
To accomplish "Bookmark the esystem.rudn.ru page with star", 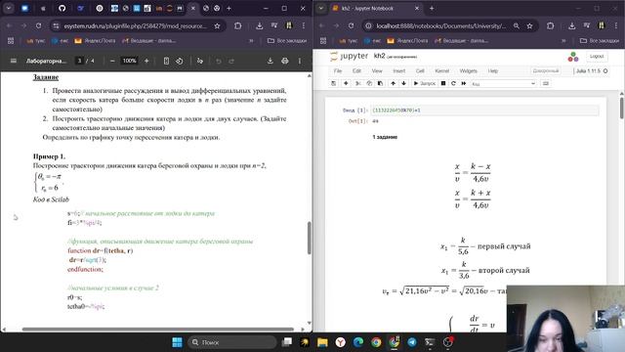I will coord(217,25).
